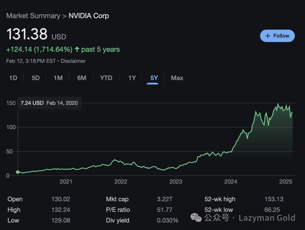Show year-to-date YTD chart

[x=106, y=78]
